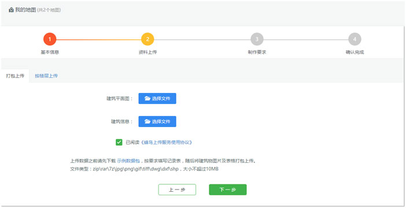This screenshot has height=208, width=406.
Task: Click the 共2个地图 count text
Action: click(x=49, y=10)
